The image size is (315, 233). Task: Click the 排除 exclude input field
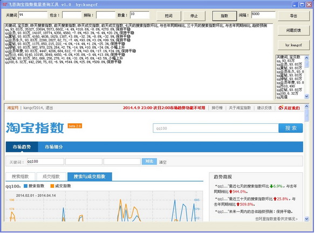(106, 15)
